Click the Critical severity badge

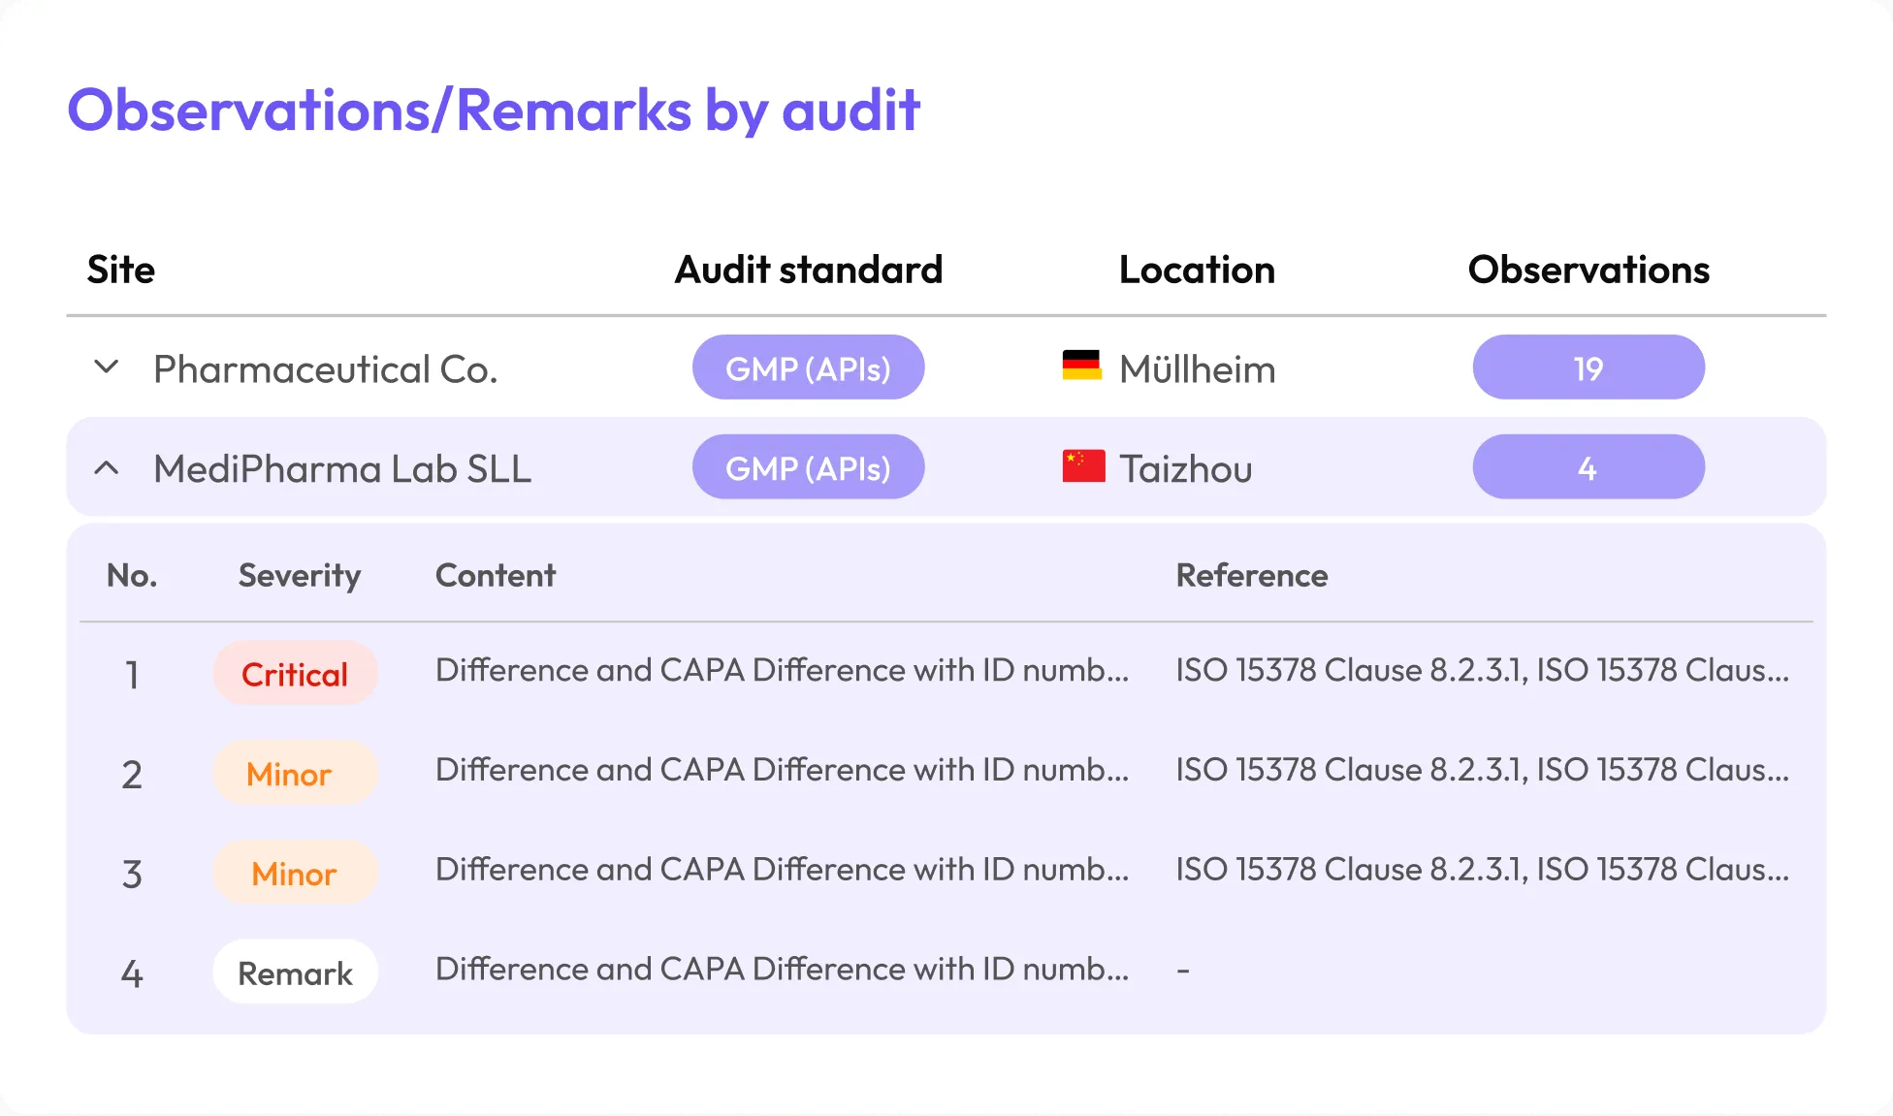pos(295,674)
